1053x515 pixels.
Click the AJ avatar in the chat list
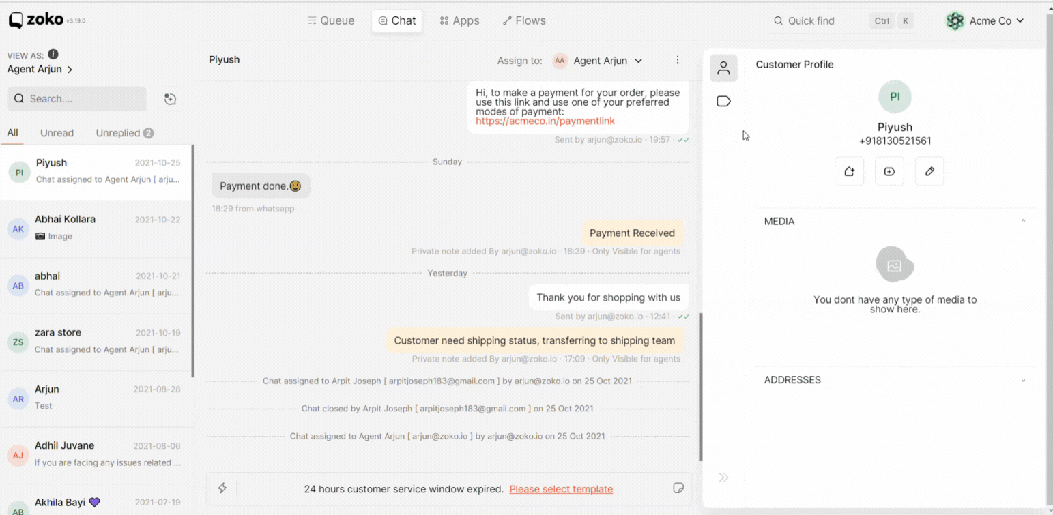18,455
